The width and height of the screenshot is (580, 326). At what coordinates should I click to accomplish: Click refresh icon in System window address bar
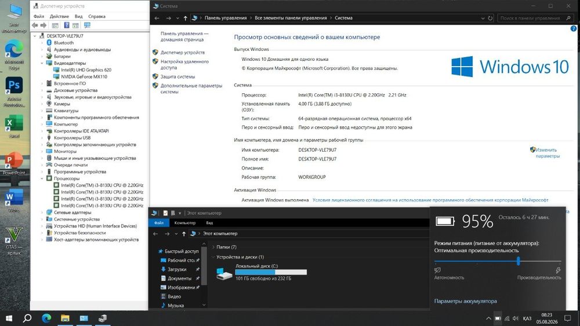pyautogui.click(x=490, y=18)
